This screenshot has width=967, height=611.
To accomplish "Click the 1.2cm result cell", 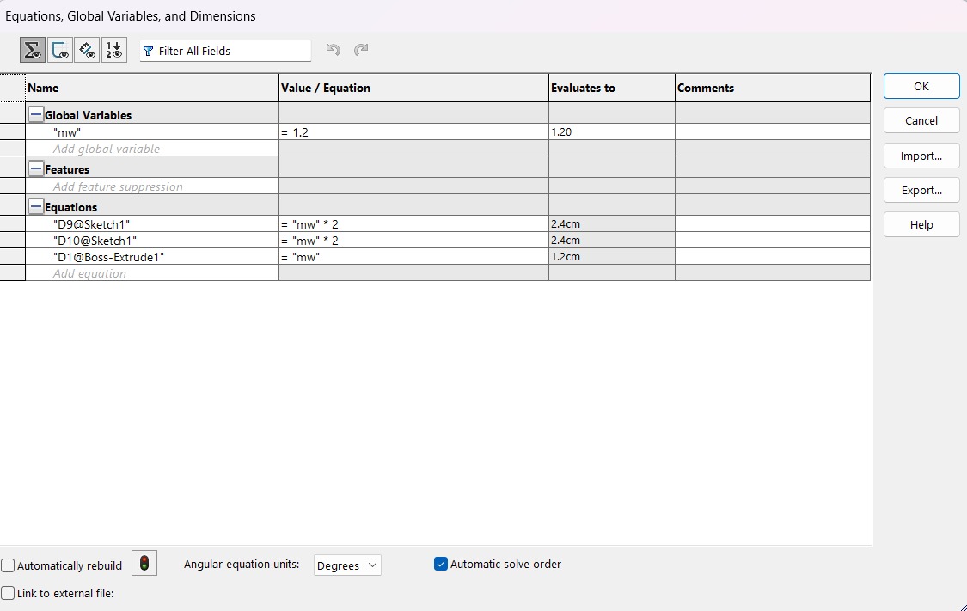I will 612,257.
